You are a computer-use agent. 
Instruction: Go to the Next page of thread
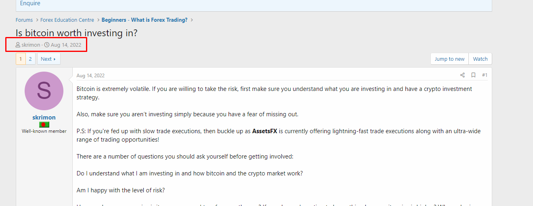click(48, 59)
